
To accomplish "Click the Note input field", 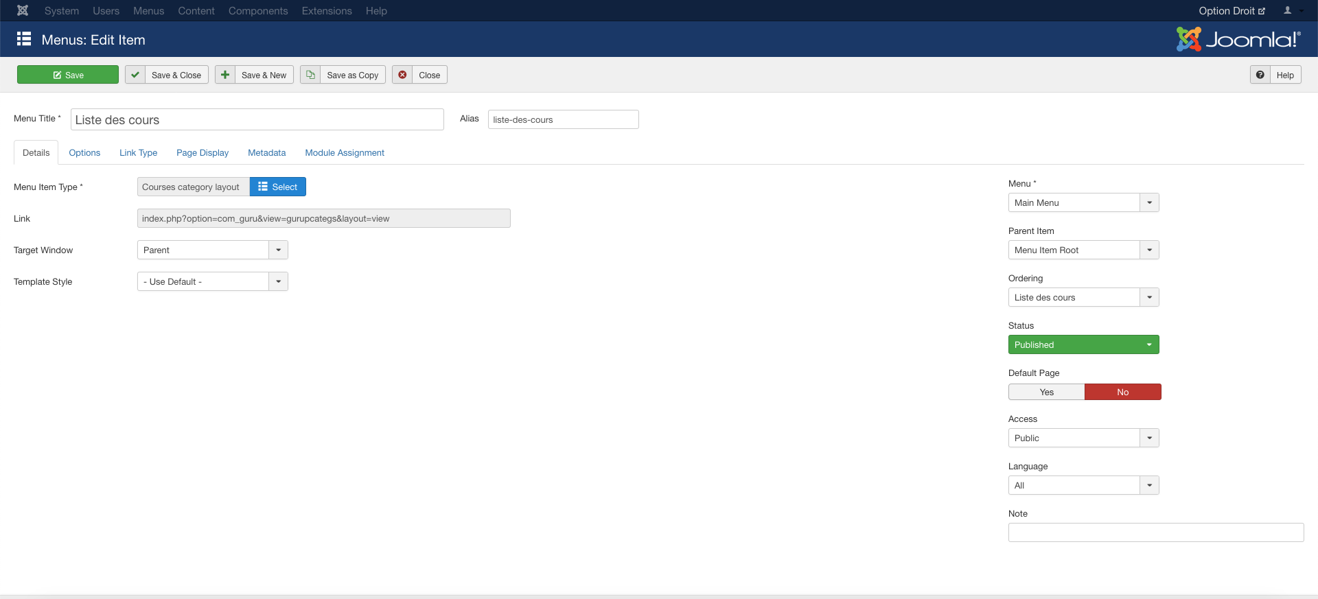I will click(1156, 532).
